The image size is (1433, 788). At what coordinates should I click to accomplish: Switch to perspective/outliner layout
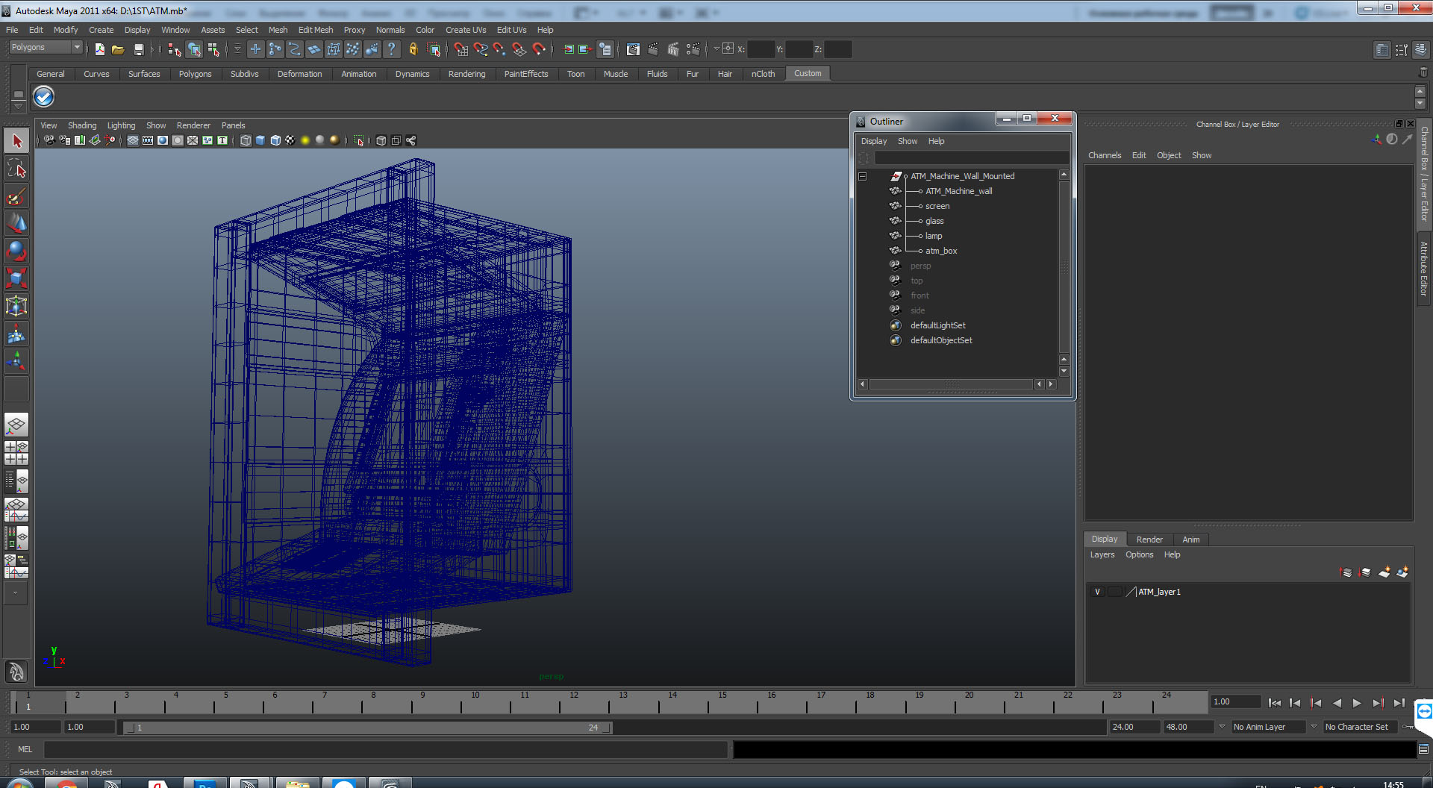(16, 481)
